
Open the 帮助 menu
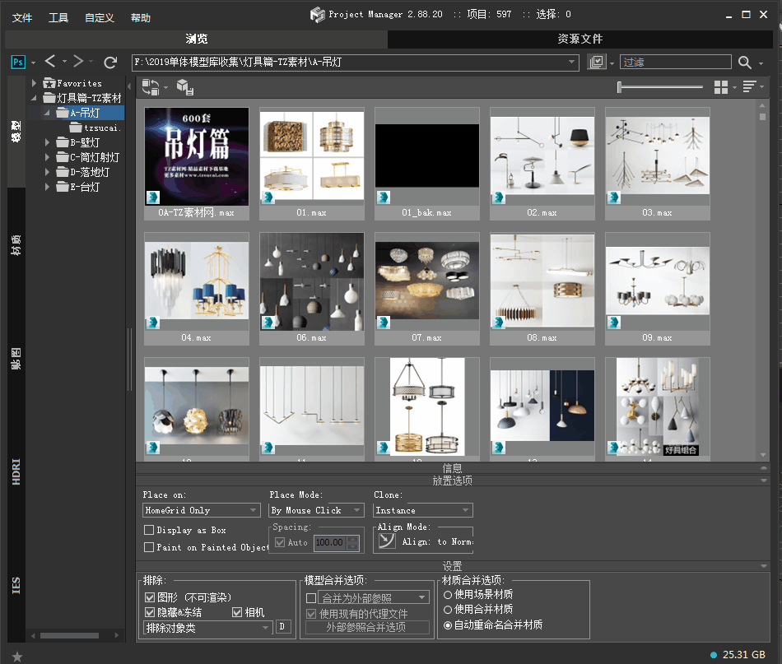tap(141, 18)
